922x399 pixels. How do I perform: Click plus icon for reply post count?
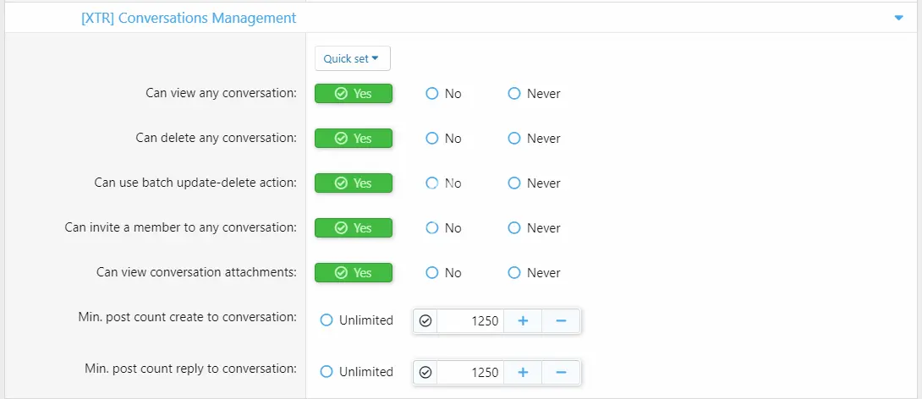click(x=523, y=373)
